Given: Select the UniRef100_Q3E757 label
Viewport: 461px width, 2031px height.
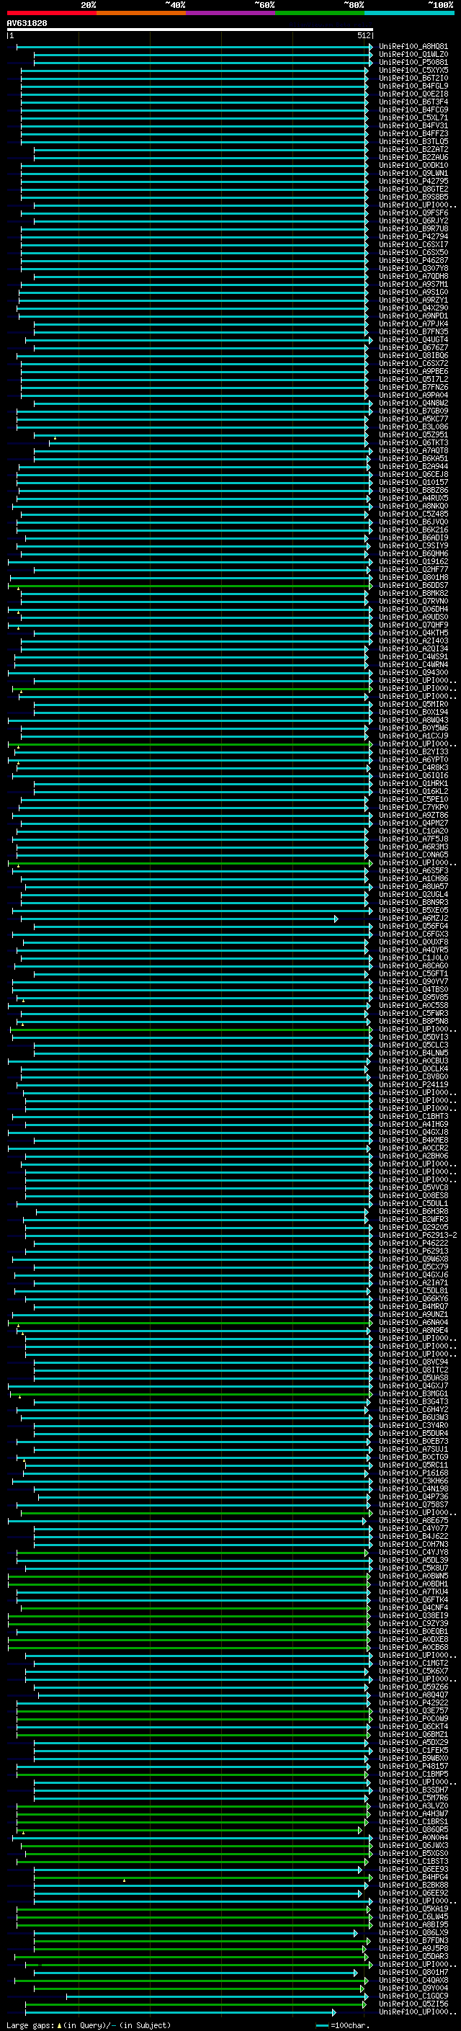Looking at the screenshot, I should [413, 1710].
